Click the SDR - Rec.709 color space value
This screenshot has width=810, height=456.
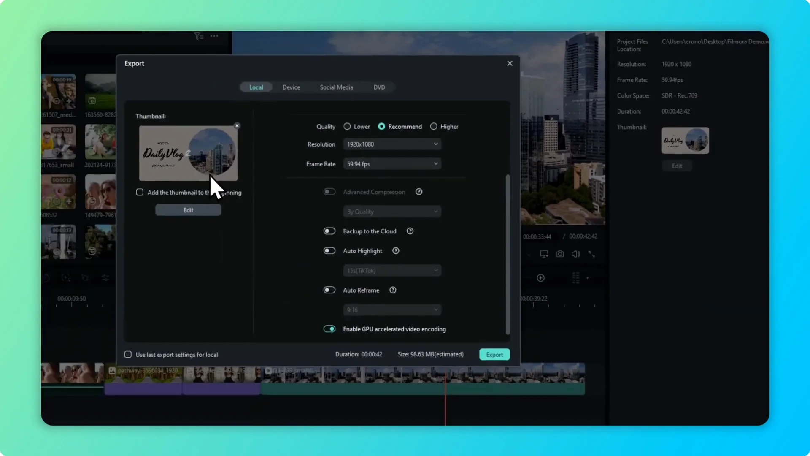[x=679, y=95]
